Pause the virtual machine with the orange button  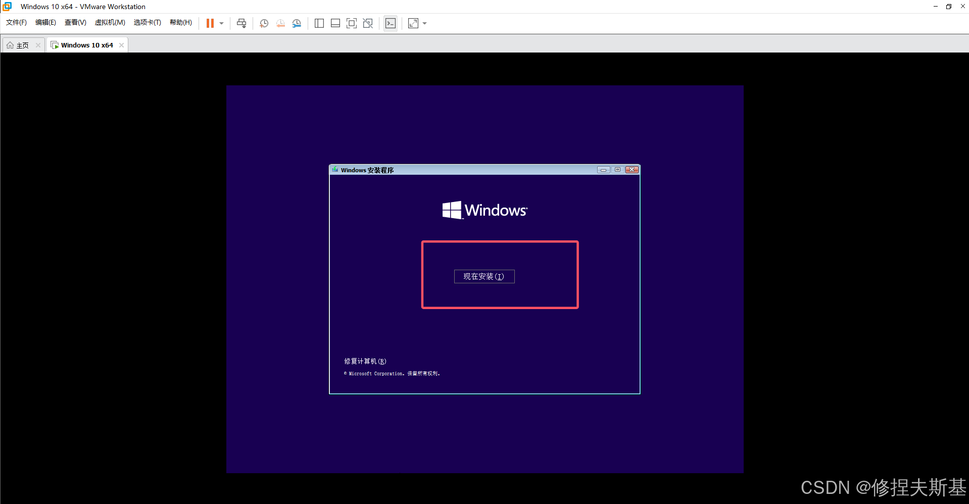(210, 23)
